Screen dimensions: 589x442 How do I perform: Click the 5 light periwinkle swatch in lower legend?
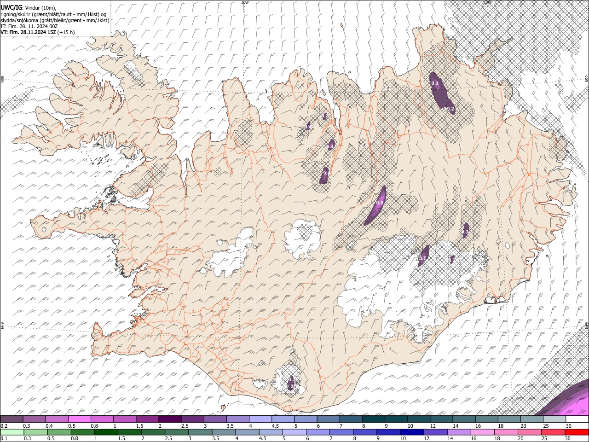(x=294, y=432)
